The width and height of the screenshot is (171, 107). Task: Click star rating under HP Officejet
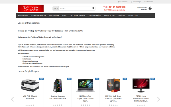30,105
